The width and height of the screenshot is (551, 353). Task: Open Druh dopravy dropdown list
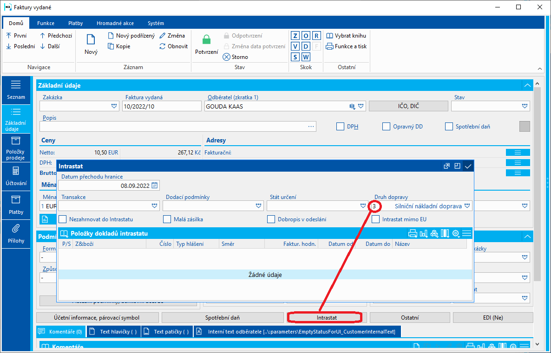467,206
